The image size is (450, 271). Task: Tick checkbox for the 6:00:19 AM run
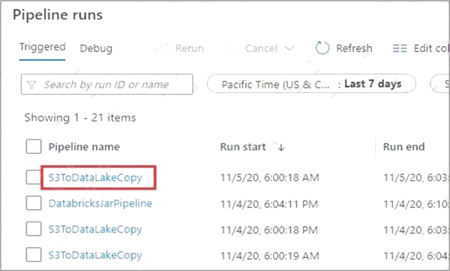pyautogui.click(x=34, y=255)
